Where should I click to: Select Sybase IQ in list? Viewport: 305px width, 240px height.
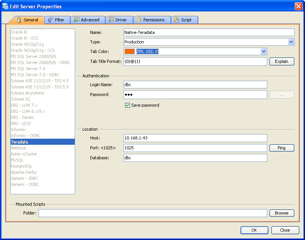pyautogui.click(x=43, y=99)
